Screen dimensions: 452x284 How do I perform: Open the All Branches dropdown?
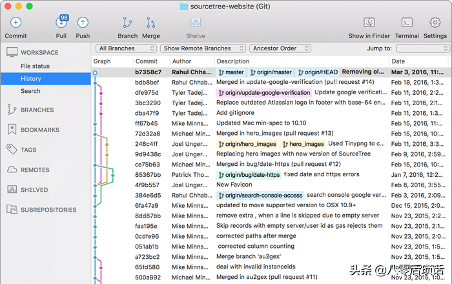pos(127,48)
